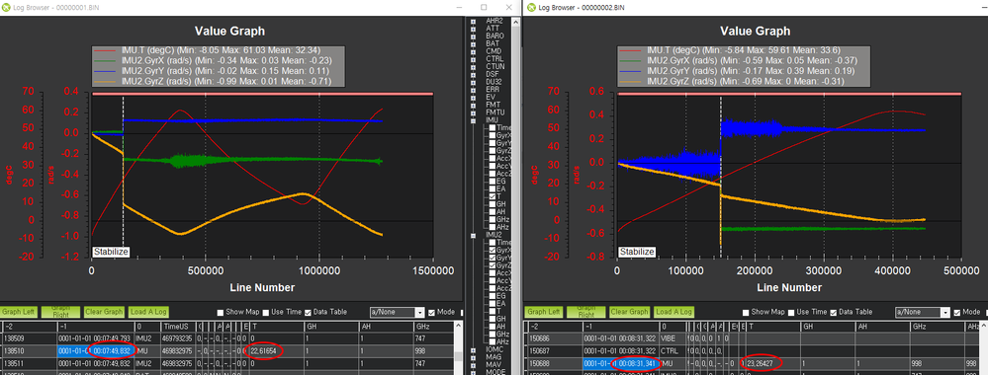Check the GH field under IMU
Screen dimensions: 988x375
(493, 204)
